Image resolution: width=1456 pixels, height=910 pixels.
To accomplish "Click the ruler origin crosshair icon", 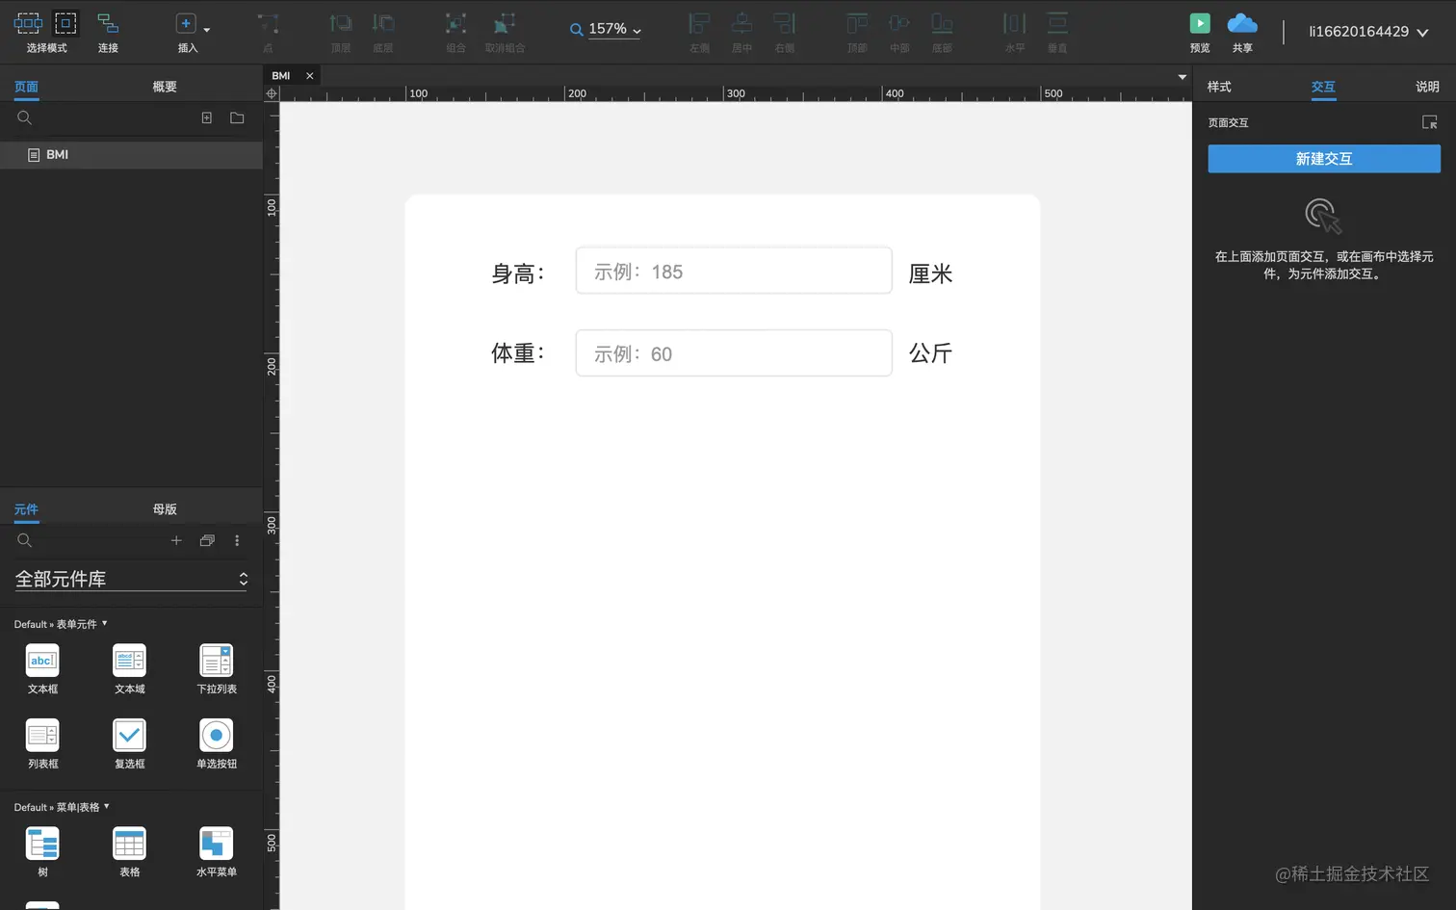I will coord(272,93).
